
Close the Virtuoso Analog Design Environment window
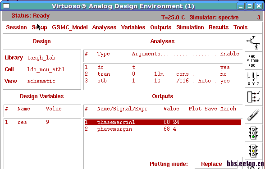(259, 6)
